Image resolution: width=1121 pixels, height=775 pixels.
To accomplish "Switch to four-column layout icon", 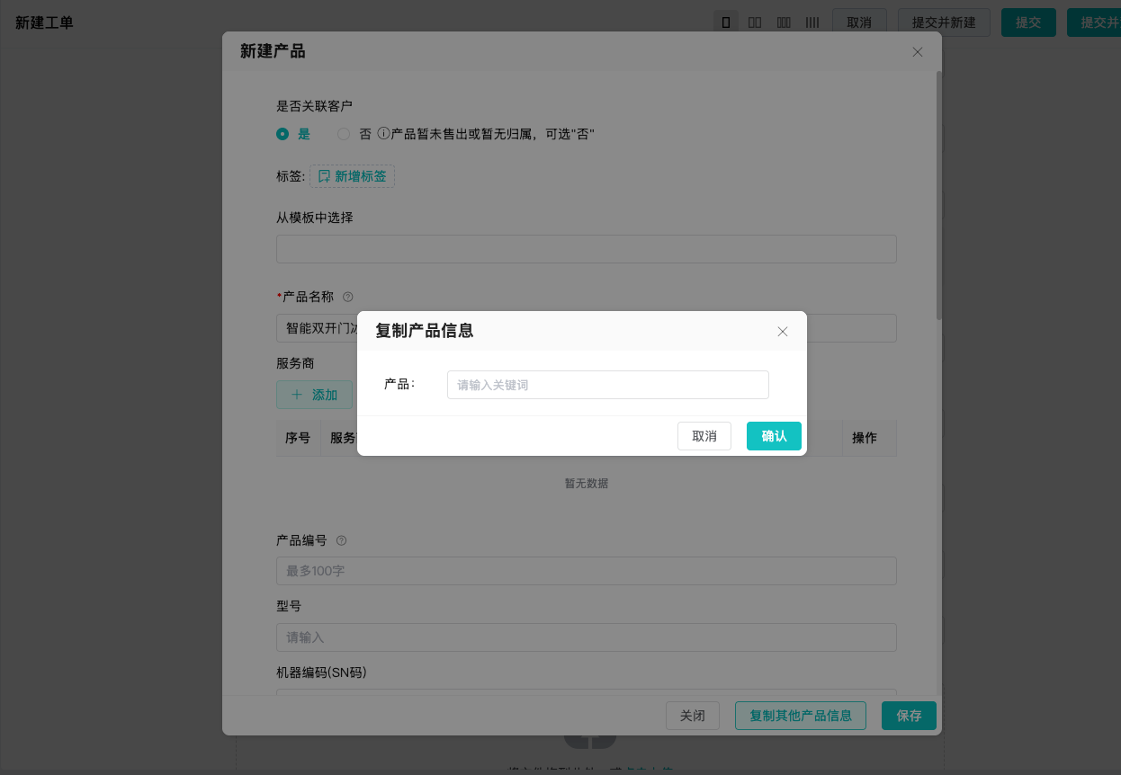I will tap(812, 22).
